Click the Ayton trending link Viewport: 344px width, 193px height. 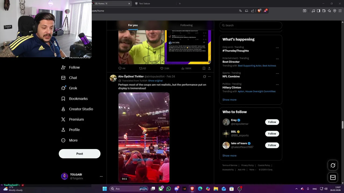click(x=241, y=91)
